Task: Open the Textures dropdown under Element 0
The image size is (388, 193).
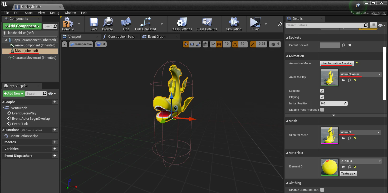Action: tap(348, 173)
